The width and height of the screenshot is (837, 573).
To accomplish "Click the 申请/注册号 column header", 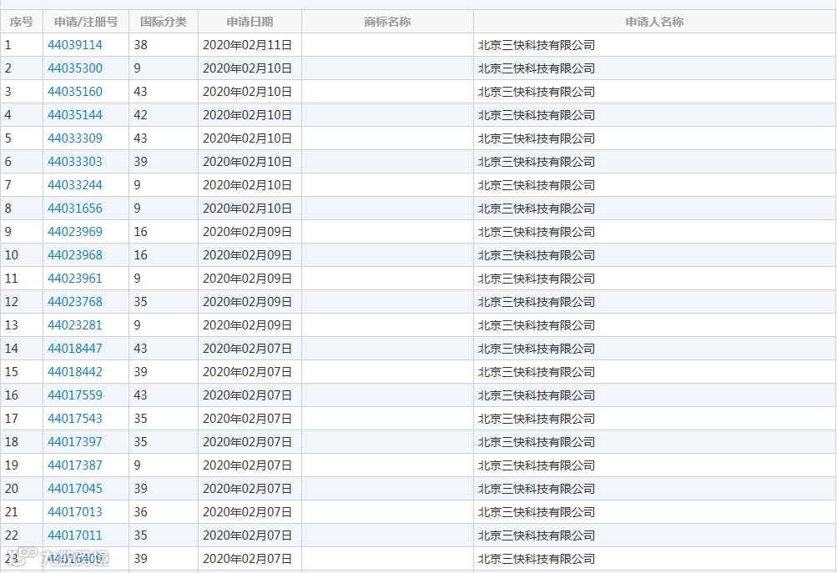I will coord(86,22).
